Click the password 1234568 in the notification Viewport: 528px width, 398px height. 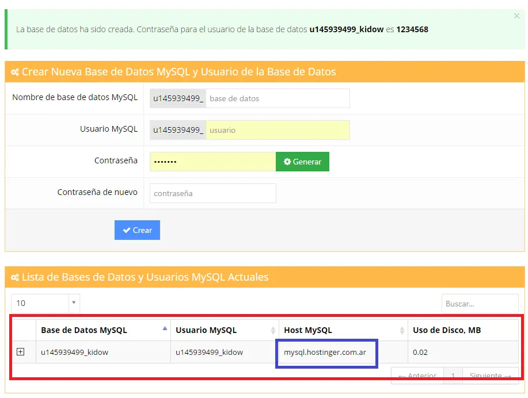pos(412,29)
